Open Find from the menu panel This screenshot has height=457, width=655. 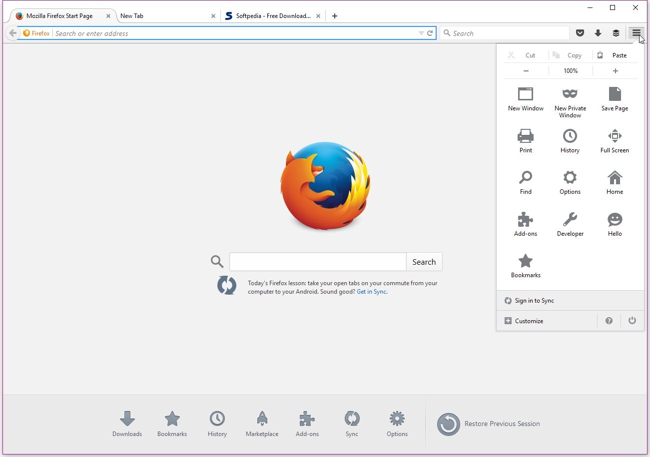pyautogui.click(x=526, y=182)
